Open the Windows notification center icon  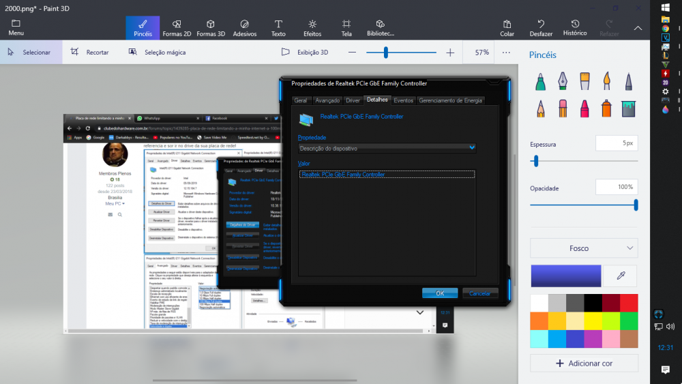point(666,369)
